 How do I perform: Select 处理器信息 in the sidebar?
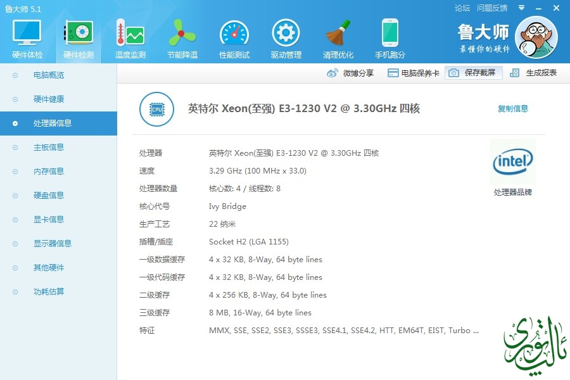click(58, 123)
